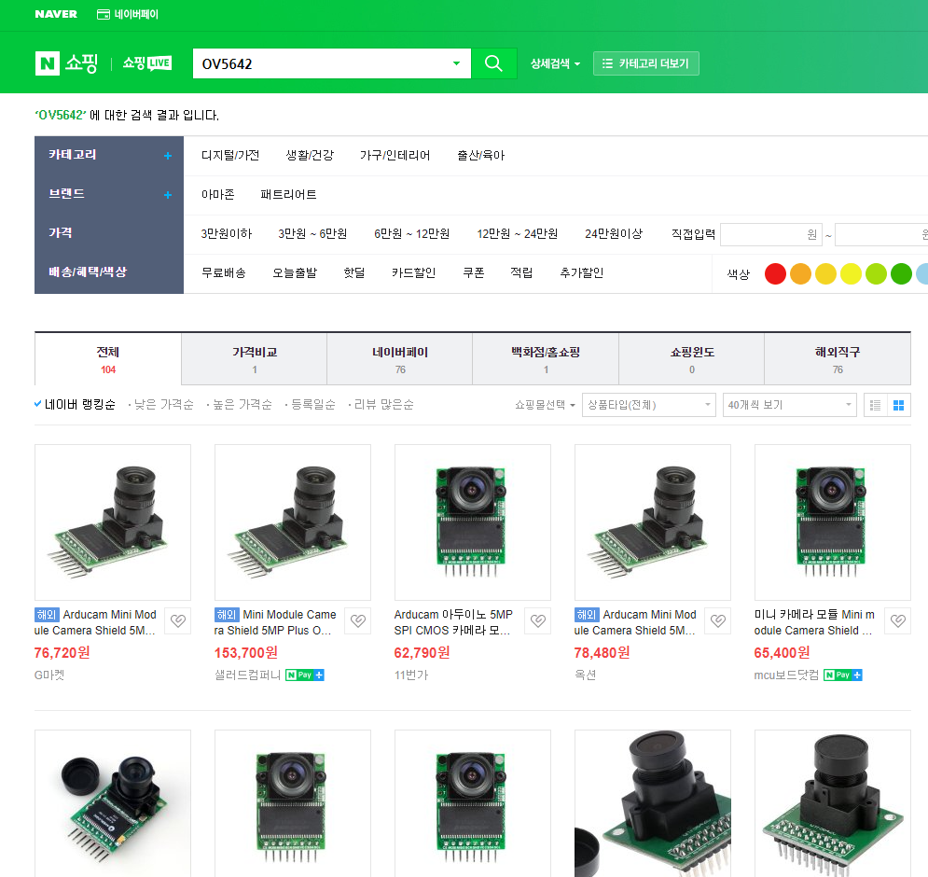This screenshot has height=877, width=928.
Task: Open the 쇼핑 LIVE badge
Action: click(x=147, y=63)
